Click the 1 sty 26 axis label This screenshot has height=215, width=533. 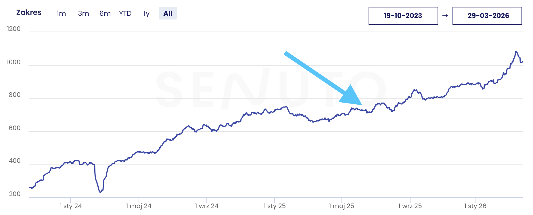pyautogui.click(x=475, y=206)
